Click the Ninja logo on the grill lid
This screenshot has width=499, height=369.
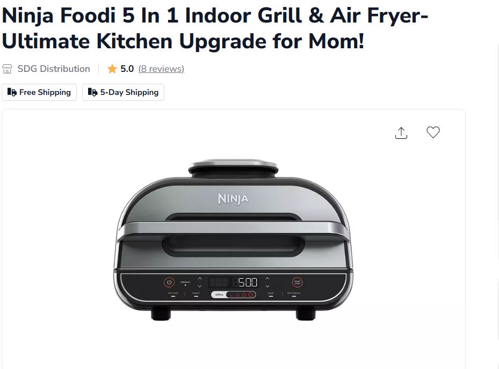(x=233, y=198)
